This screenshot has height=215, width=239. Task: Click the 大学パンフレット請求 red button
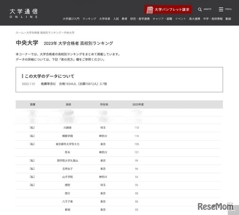point(168,10)
